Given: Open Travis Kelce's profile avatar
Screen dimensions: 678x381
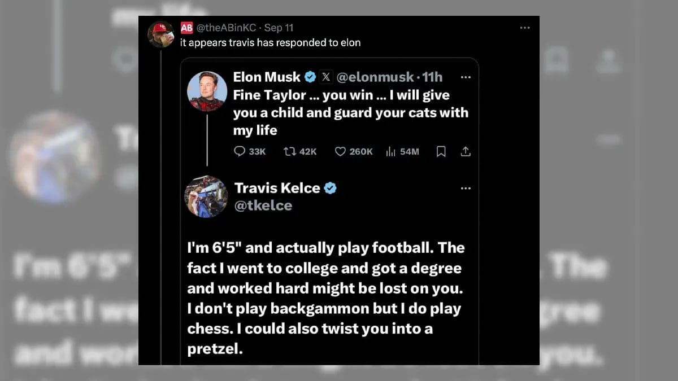Looking at the screenshot, I should (x=206, y=196).
